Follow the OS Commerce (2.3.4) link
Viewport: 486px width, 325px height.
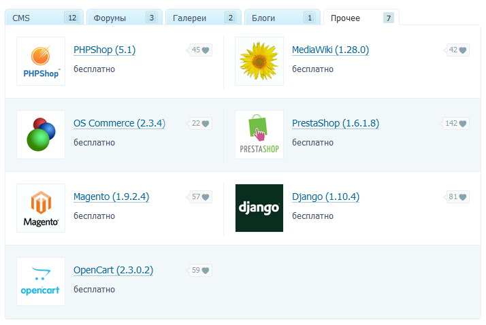click(119, 123)
